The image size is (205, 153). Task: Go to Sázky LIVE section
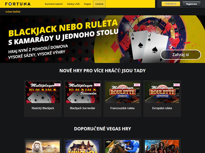click(73, 4)
